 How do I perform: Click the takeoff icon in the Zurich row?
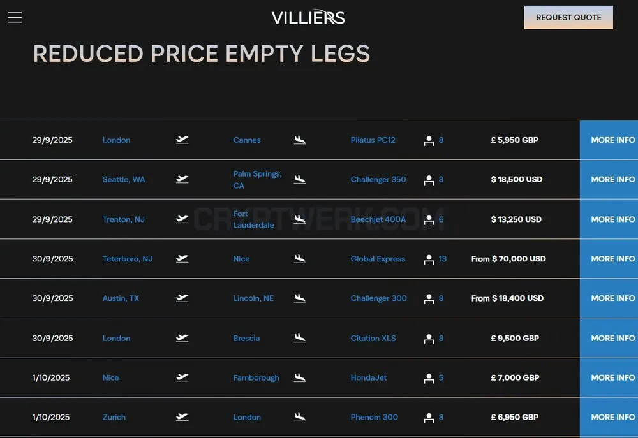(x=182, y=417)
